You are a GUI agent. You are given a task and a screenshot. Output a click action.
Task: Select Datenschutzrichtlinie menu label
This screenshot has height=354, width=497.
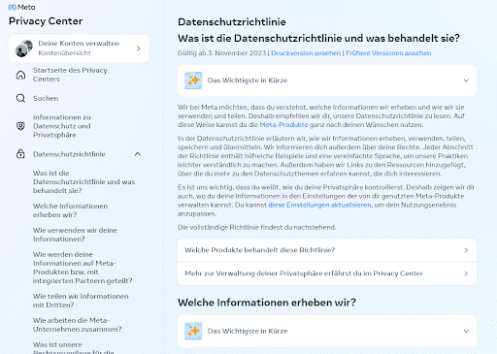point(69,154)
